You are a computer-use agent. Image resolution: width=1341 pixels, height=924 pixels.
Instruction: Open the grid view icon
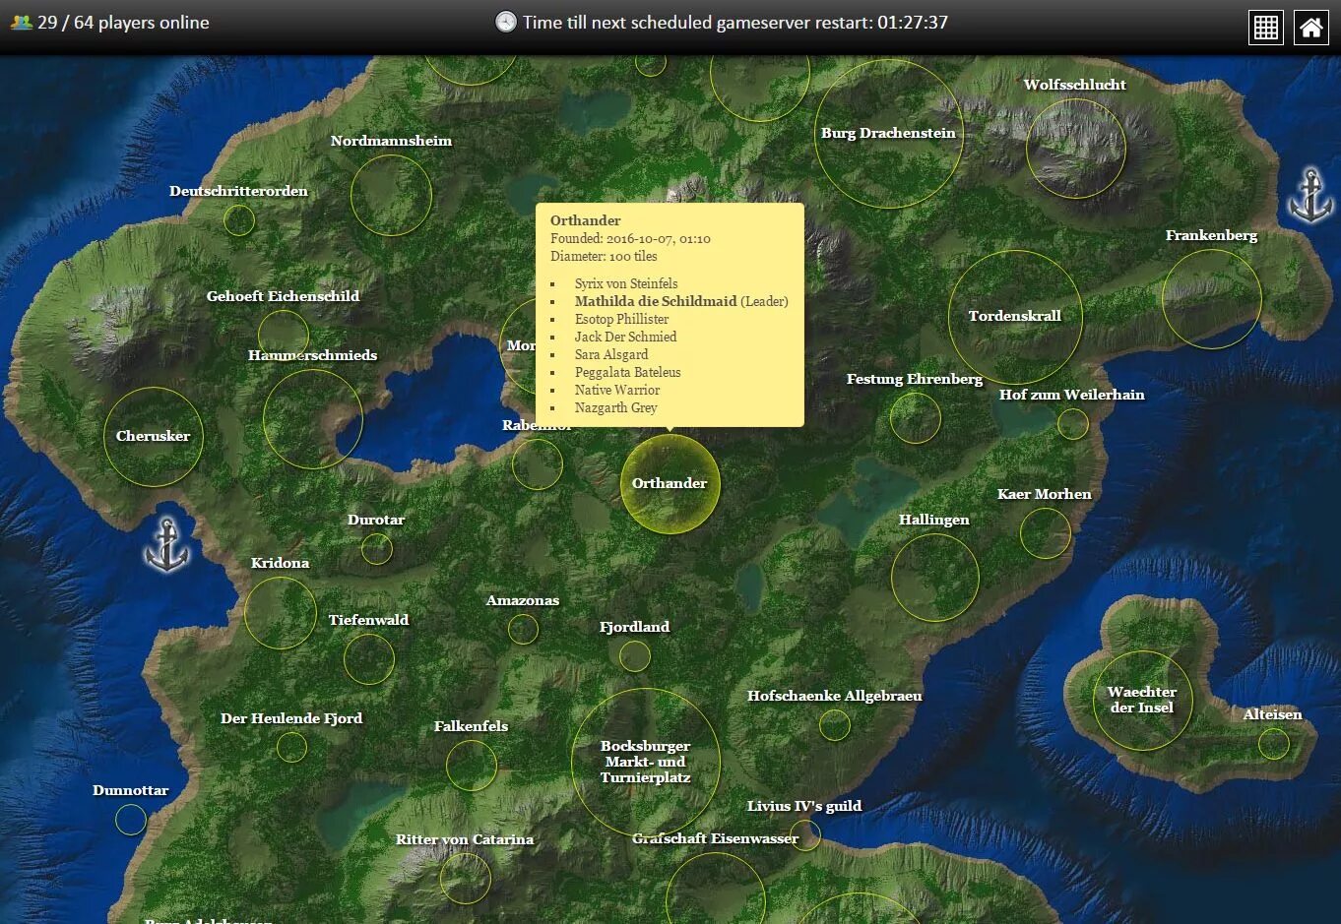click(x=1265, y=27)
